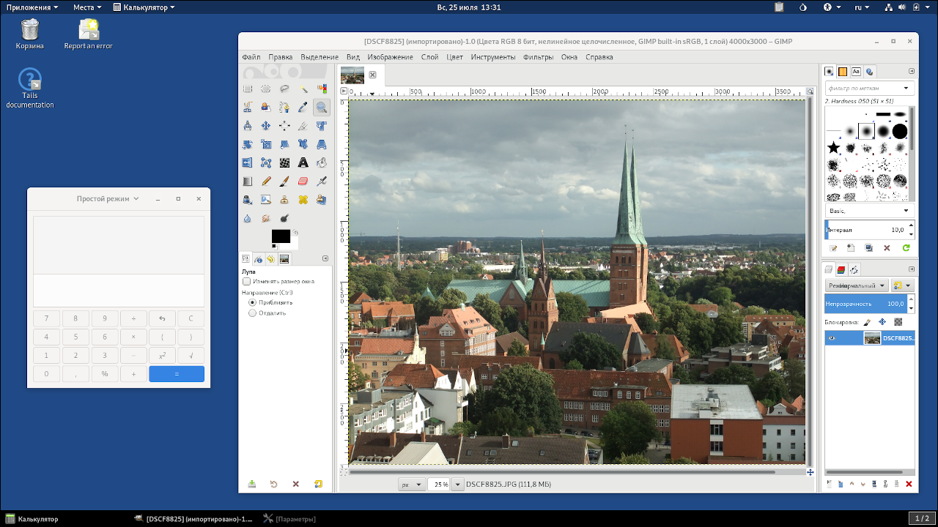The height and width of the screenshot is (527, 938).
Task: Open the Слой menu
Action: (429, 57)
